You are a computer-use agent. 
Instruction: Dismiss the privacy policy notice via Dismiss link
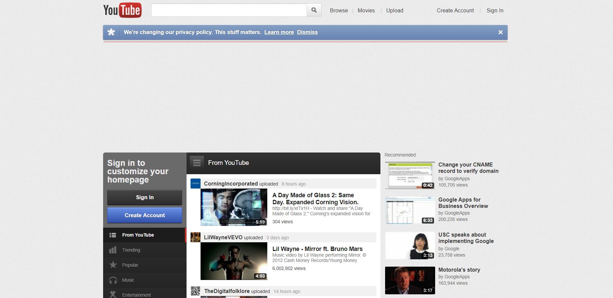click(x=307, y=32)
